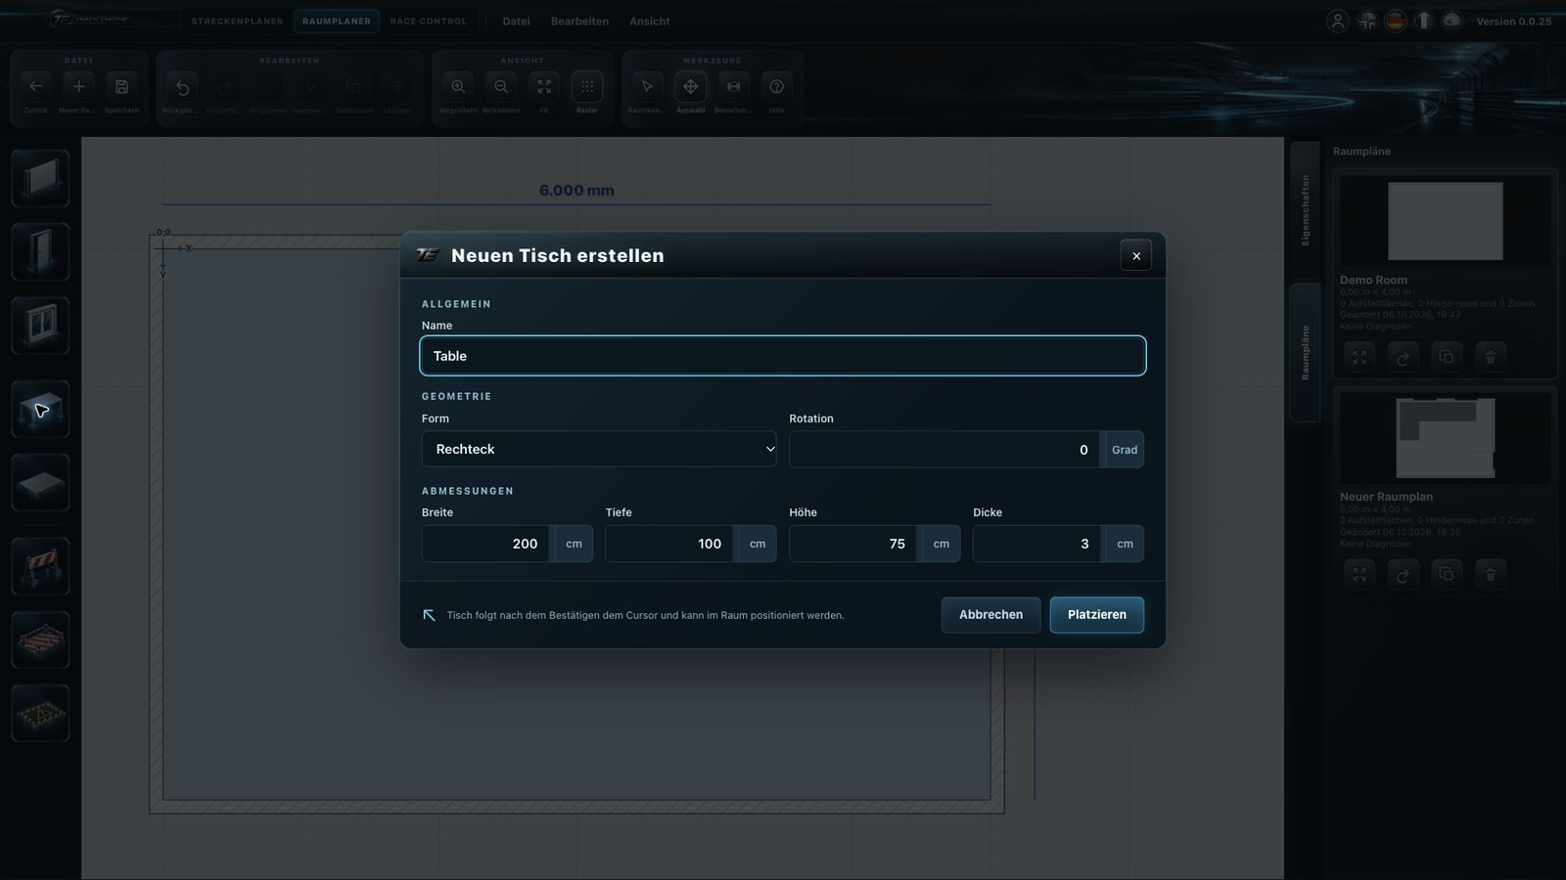Focus the Dicke dimension field
The height and width of the screenshot is (880, 1566).
click(1037, 544)
